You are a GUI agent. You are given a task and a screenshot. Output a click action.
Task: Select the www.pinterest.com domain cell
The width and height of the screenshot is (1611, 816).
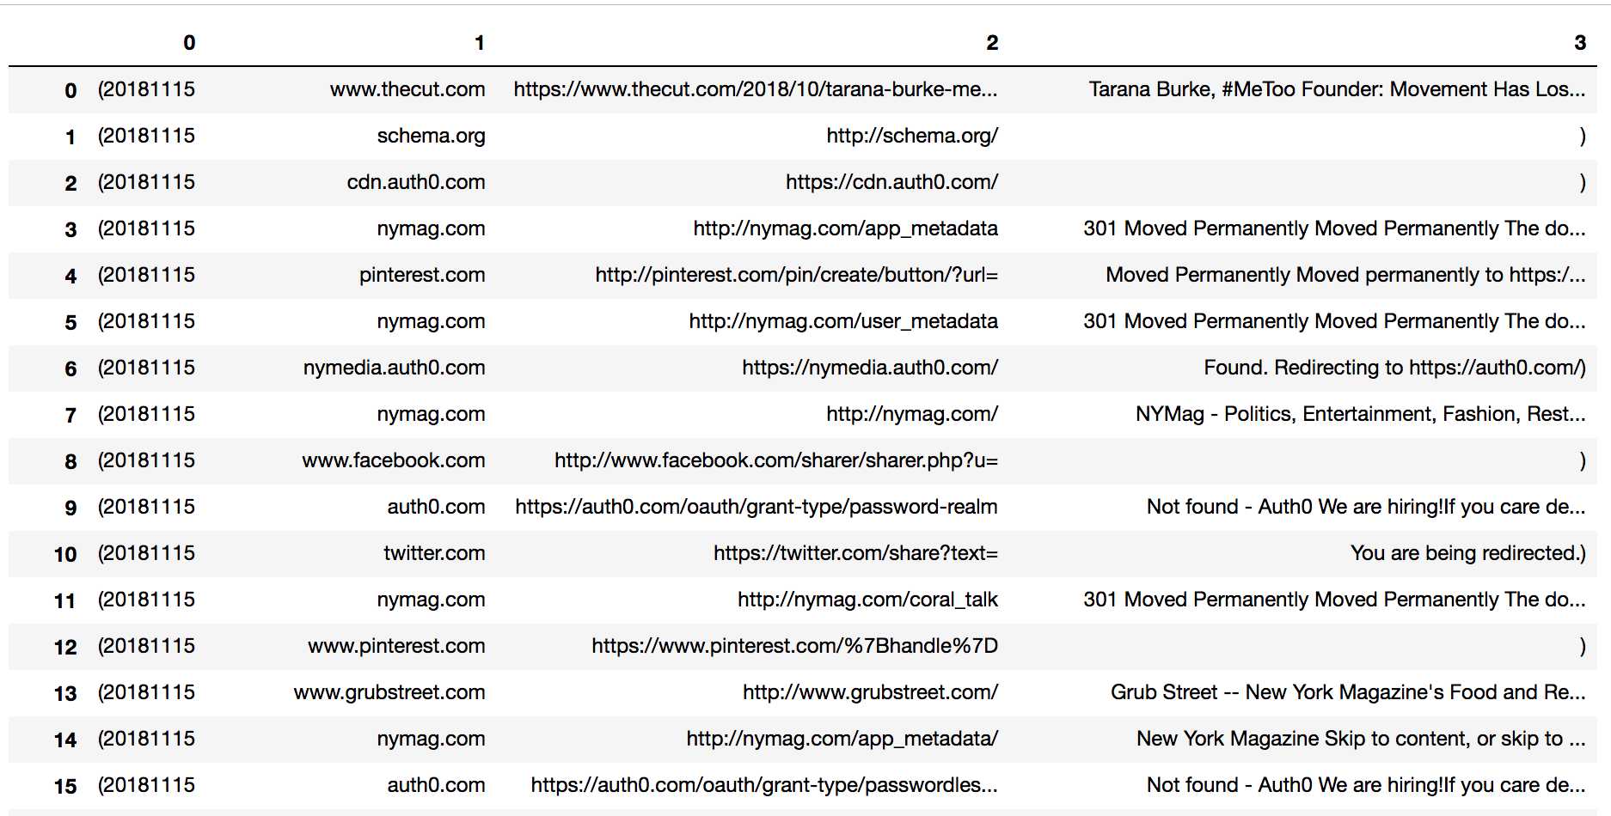pos(396,646)
